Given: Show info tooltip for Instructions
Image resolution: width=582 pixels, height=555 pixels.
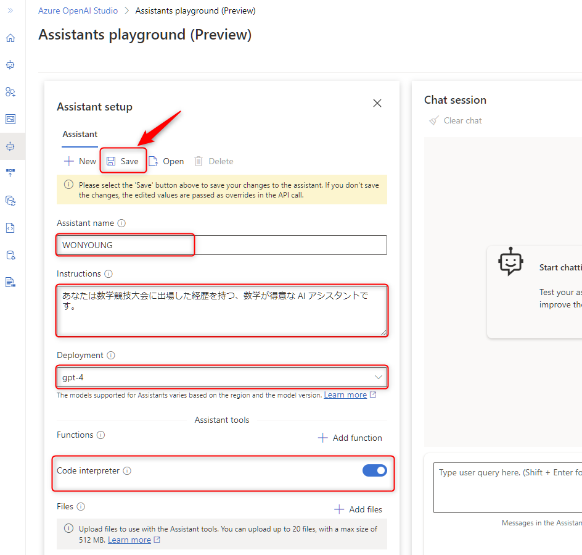Looking at the screenshot, I should pos(109,274).
